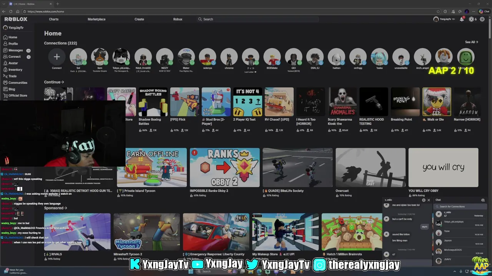Open Stud Bros game thumbnail
Image resolution: width=492 pixels, height=276 pixels.
216,102
